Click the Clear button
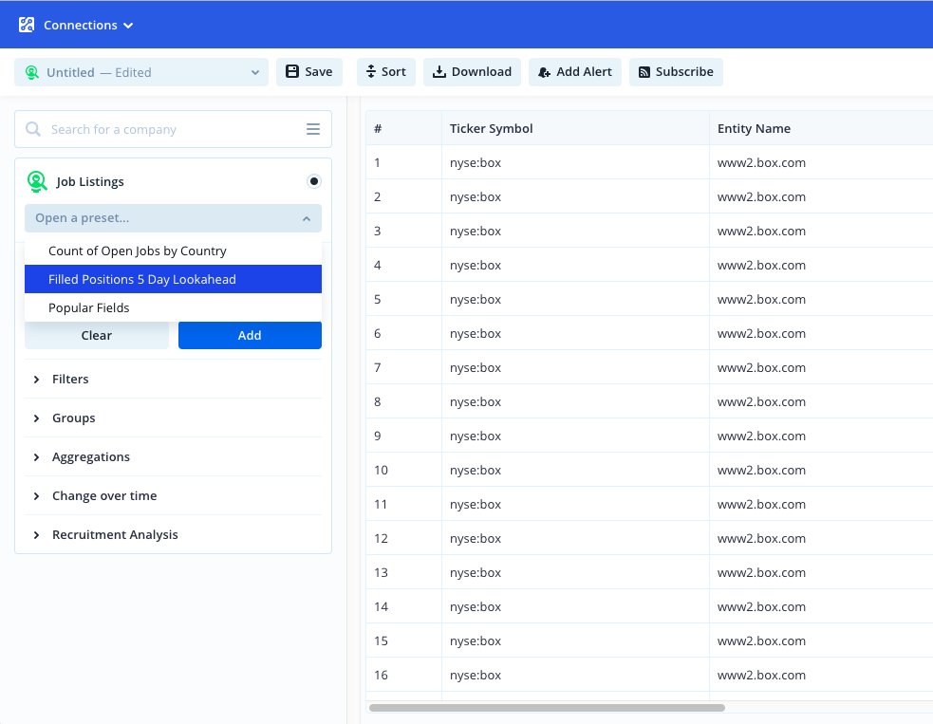This screenshot has width=933, height=724. tap(96, 335)
